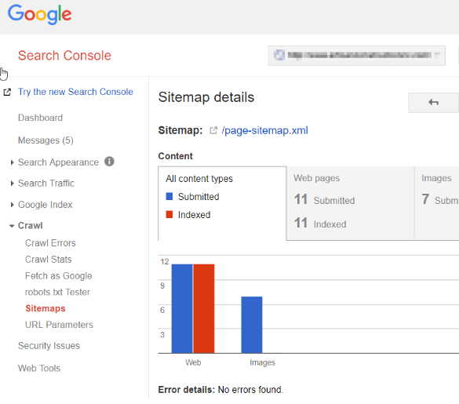
Task: Open Crawl Stats report
Action: [49, 260]
